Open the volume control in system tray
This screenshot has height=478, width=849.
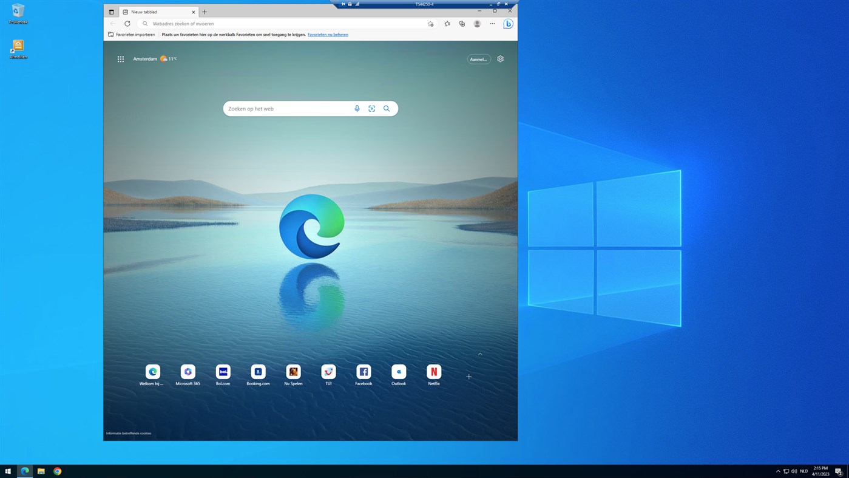794,471
